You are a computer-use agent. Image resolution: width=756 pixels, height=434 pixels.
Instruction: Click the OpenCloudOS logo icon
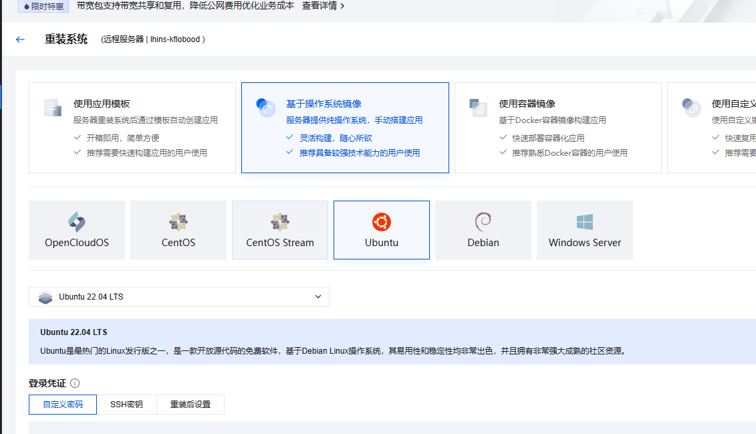coord(77,222)
